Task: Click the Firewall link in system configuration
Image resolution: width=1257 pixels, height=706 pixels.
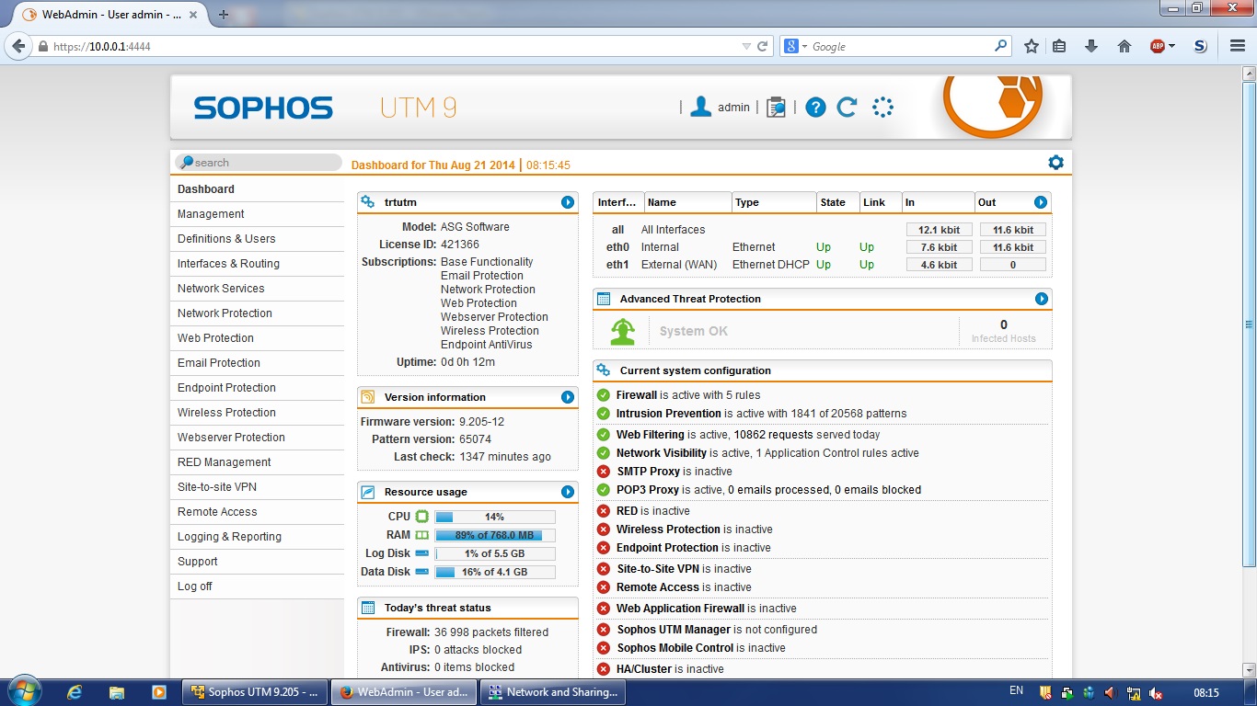Action: coord(637,395)
